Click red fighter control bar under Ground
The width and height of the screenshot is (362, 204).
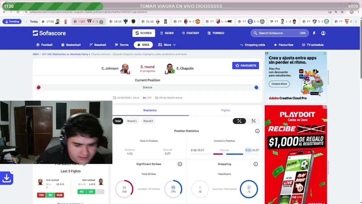(x=218, y=154)
